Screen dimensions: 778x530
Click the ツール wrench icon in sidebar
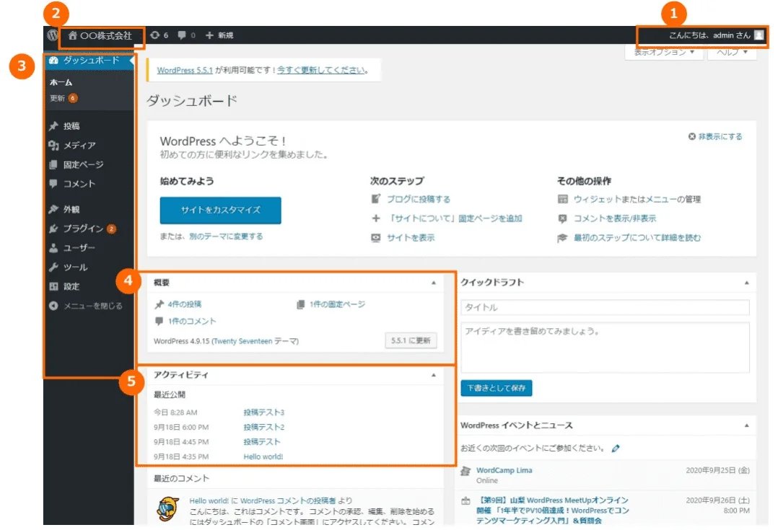click(53, 268)
